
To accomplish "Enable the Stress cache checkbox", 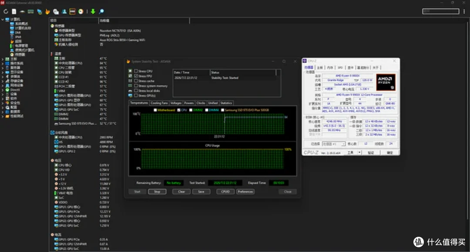I will tap(136, 81).
